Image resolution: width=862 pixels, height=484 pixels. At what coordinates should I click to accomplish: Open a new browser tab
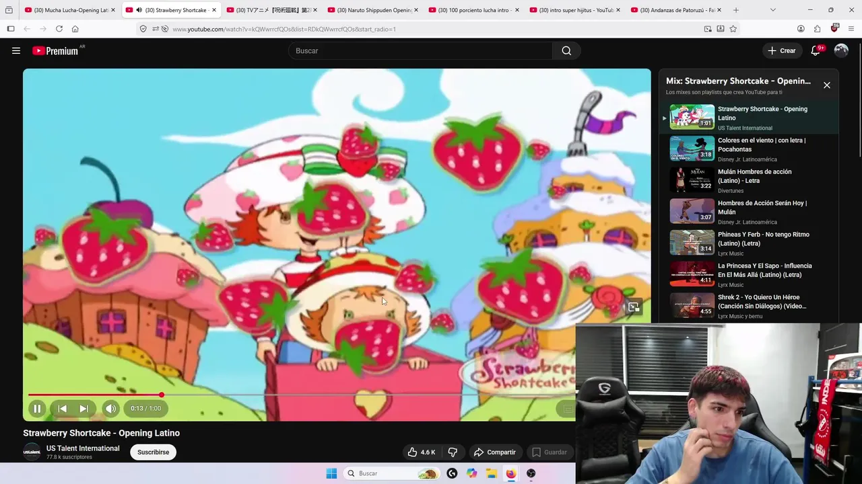coord(736,10)
